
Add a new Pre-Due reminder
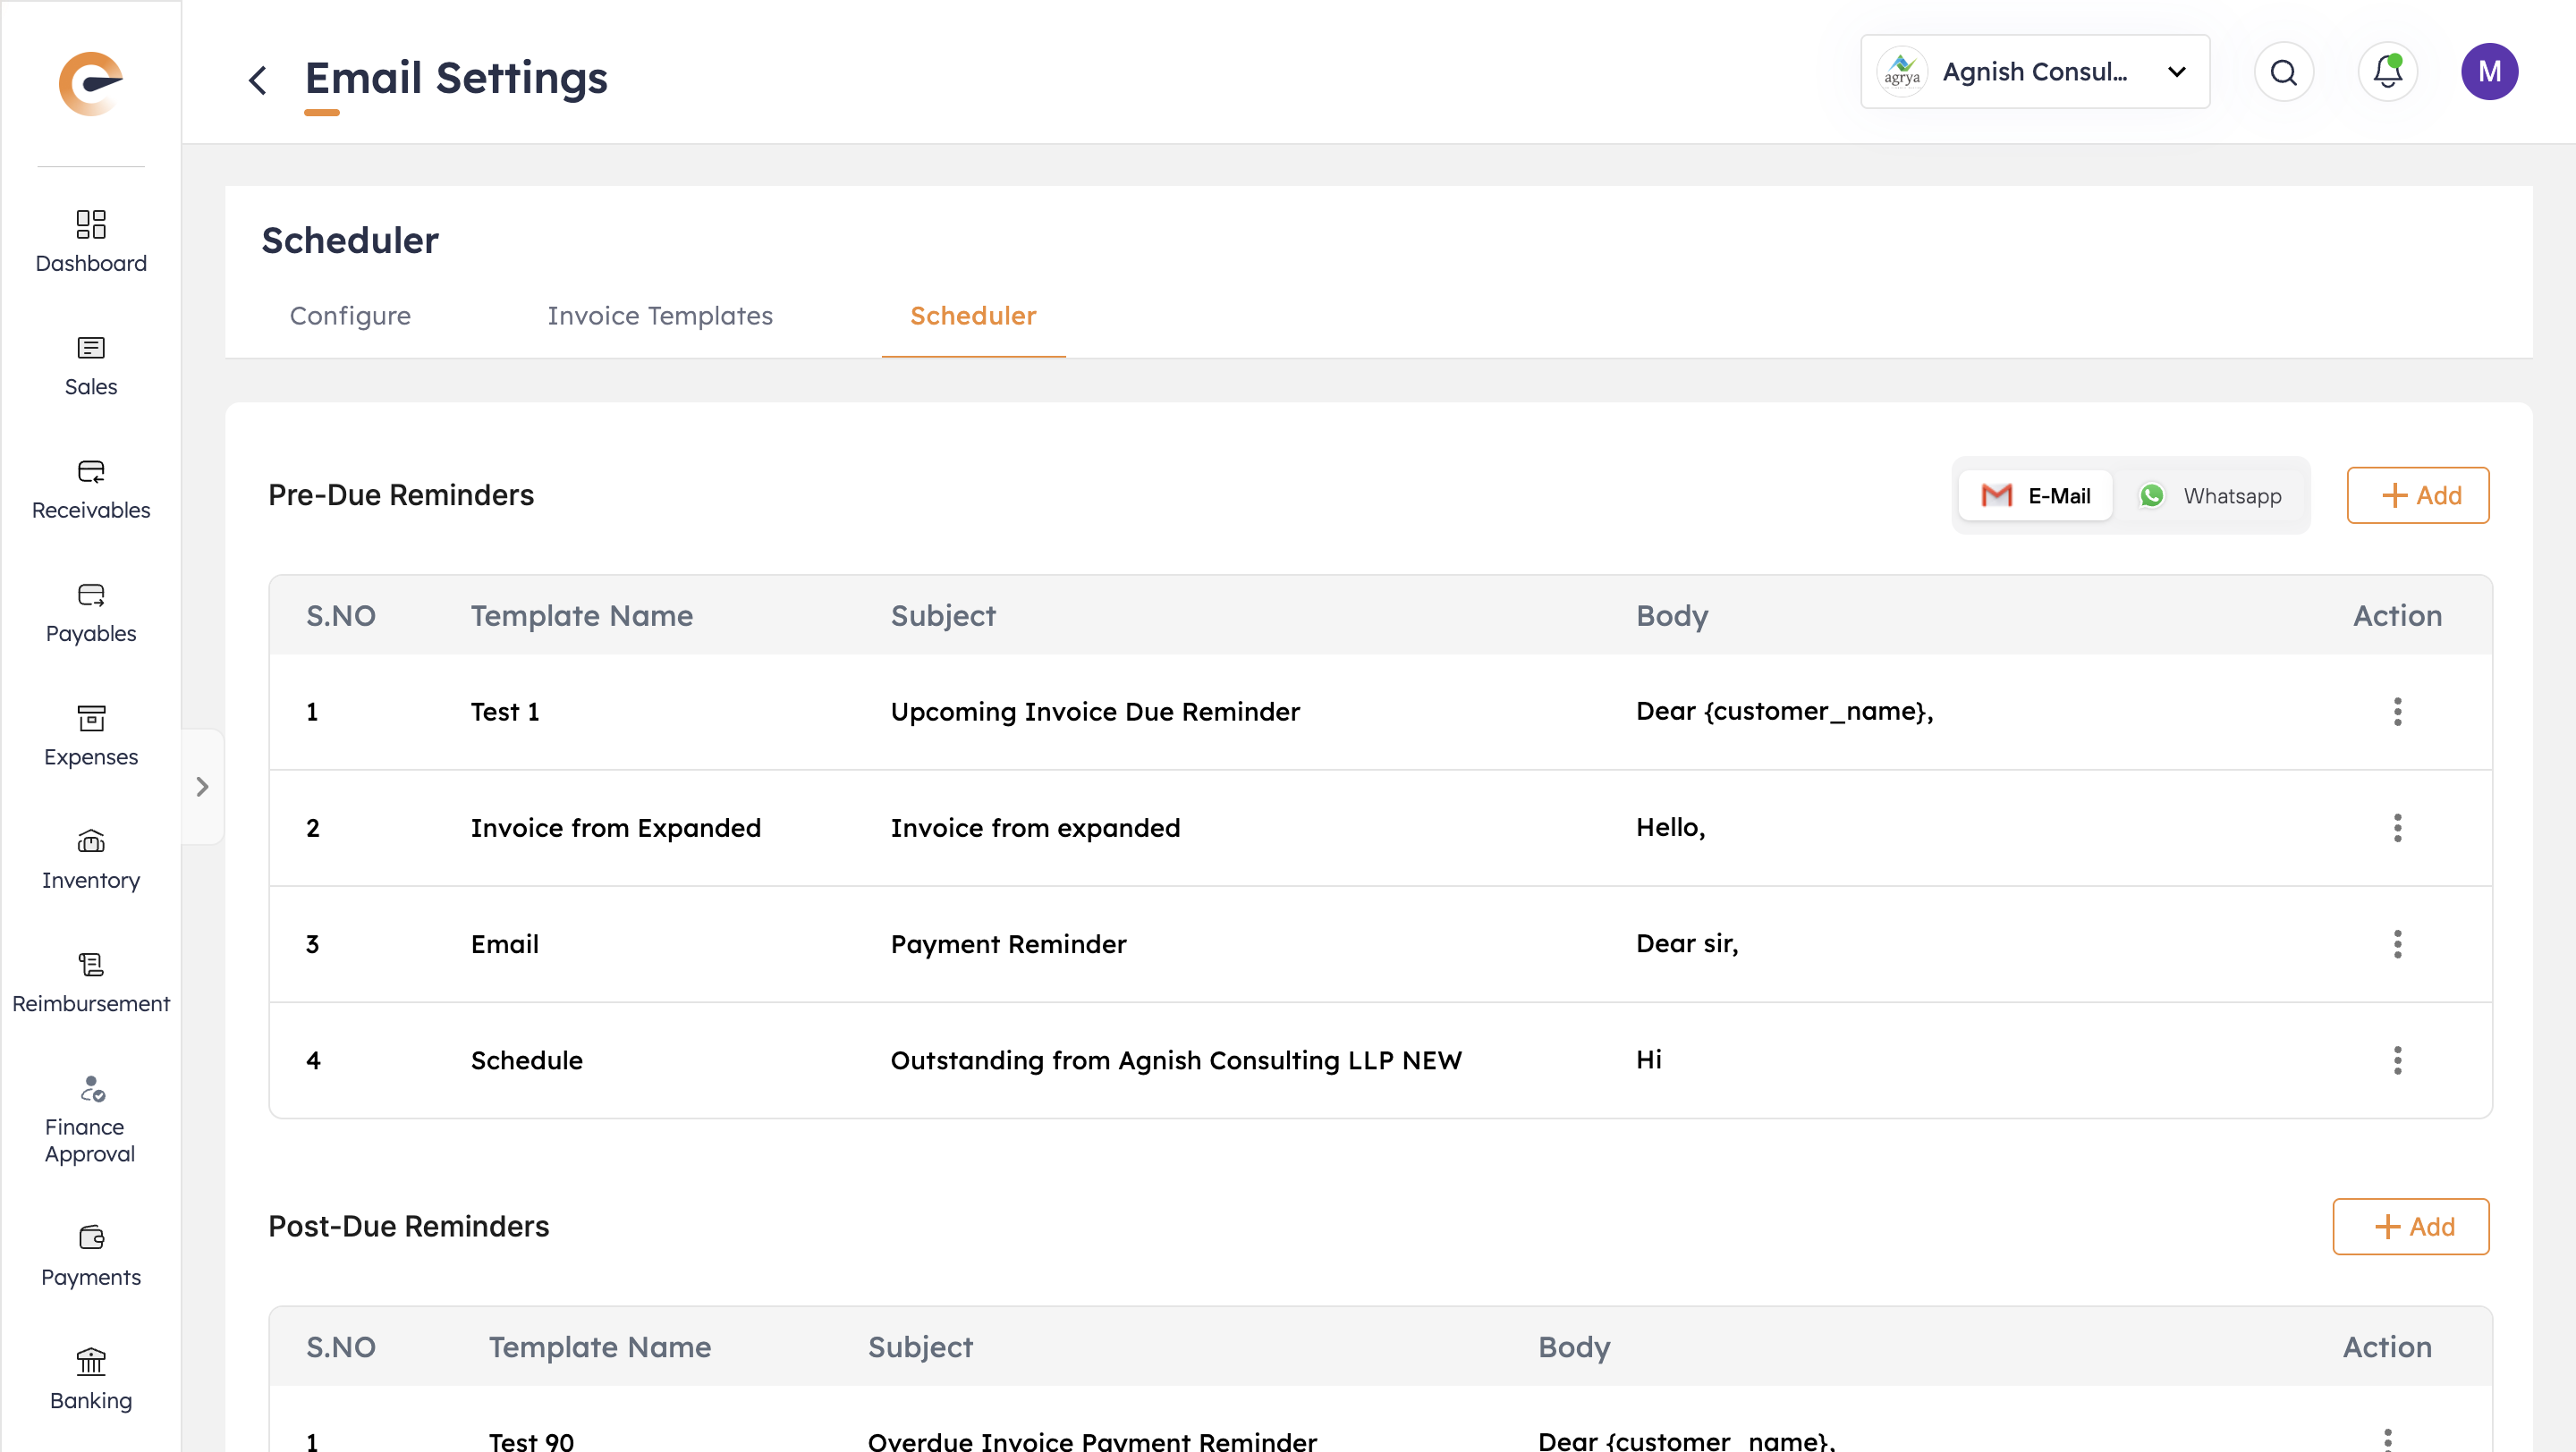click(x=2417, y=495)
